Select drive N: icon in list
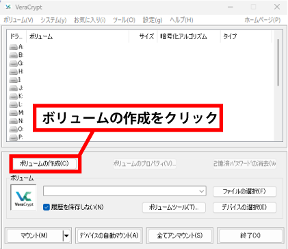Viewport: 288px width, 249px height. 13,121
